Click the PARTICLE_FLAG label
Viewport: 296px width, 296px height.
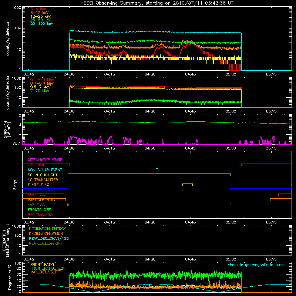(x=41, y=200)
